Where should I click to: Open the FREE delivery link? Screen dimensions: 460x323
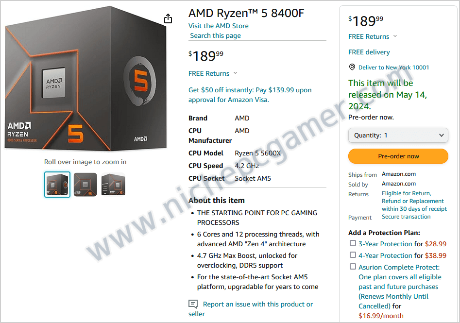369,52
